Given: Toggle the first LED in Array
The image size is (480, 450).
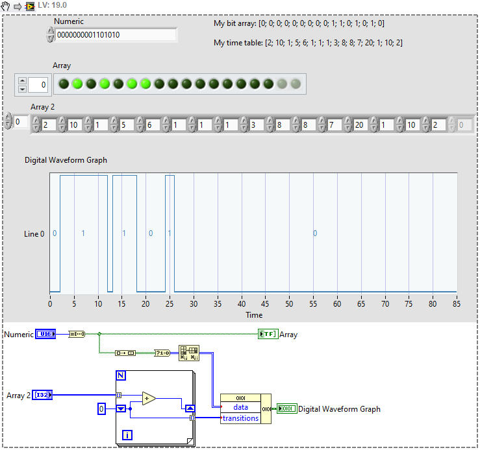Looking at the screenshot, I should click(63, 84).
